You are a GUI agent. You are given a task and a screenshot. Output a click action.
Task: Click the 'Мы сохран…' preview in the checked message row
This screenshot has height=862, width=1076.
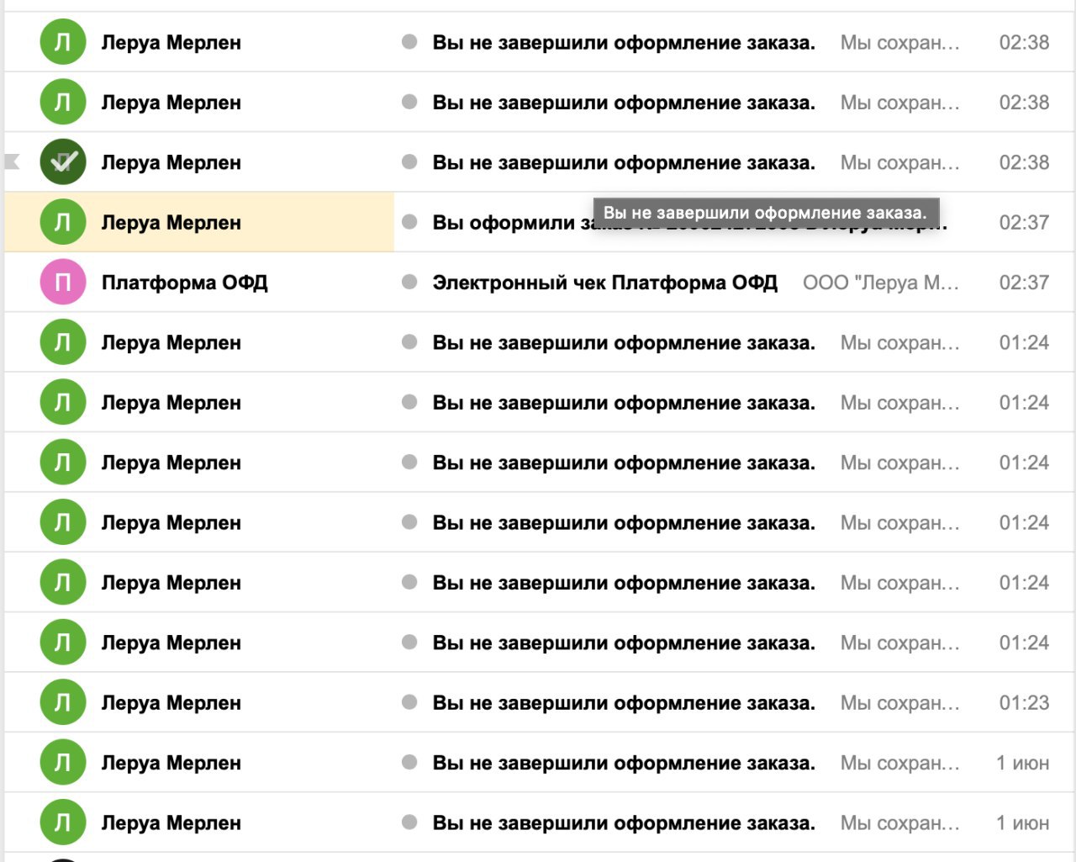tap(899, 162)
